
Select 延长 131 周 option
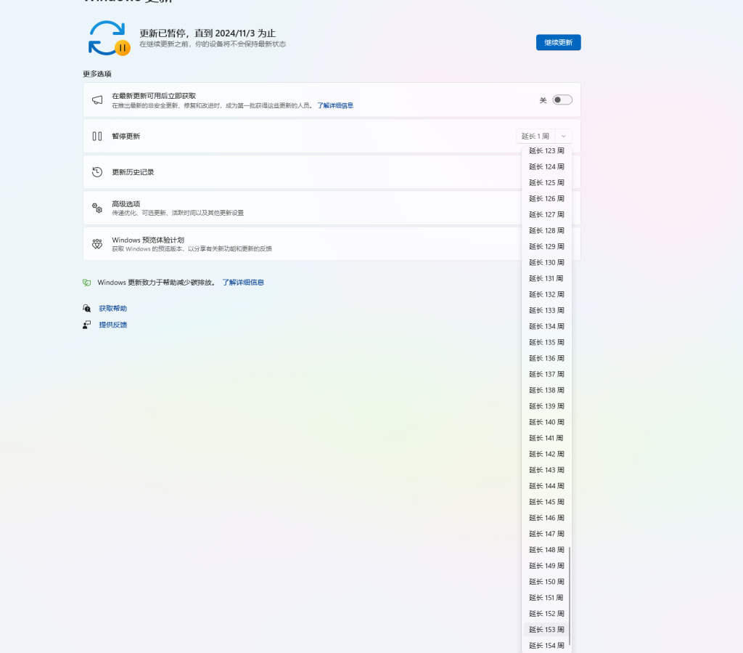[x=546, y=278]
